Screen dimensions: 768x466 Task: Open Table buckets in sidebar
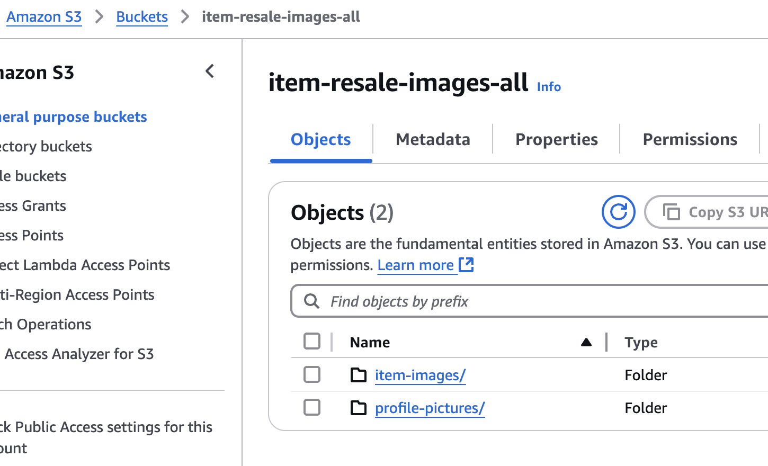pyautogui.click(x=33, y=176)
